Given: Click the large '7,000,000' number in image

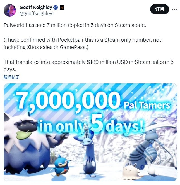Looking at the screenshot, I should click(x=68, y=101).
